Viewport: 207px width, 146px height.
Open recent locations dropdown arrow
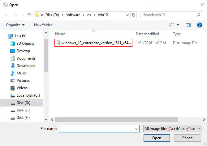coord(23,15)
